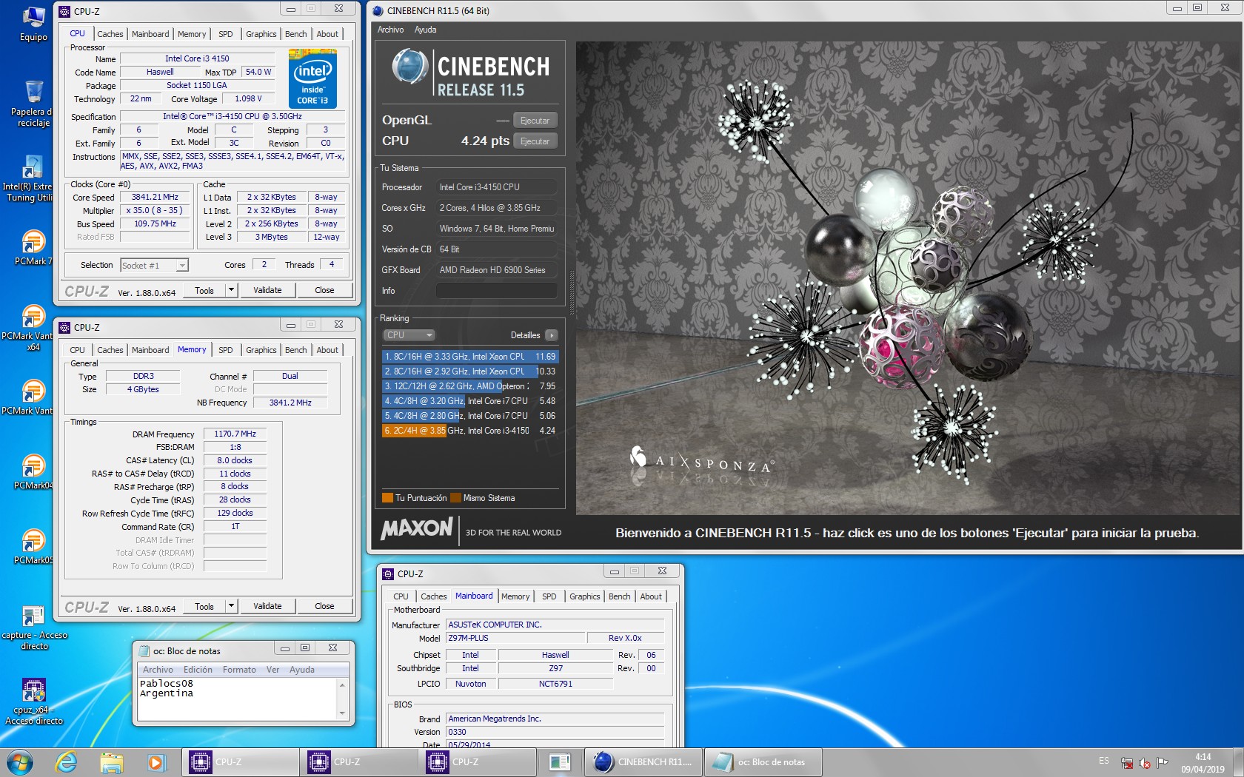
Task: Run the OpenGL test with Ejecutar
Action: (535, 121)
